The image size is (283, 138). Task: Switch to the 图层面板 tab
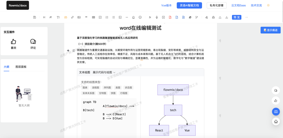pos(21,67)
